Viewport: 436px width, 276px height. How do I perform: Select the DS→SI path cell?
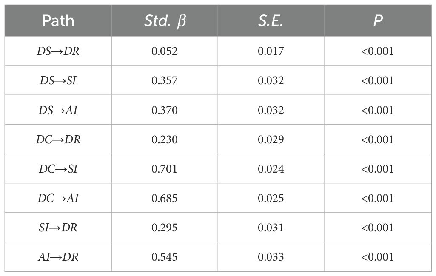click(x=58, y=80)
